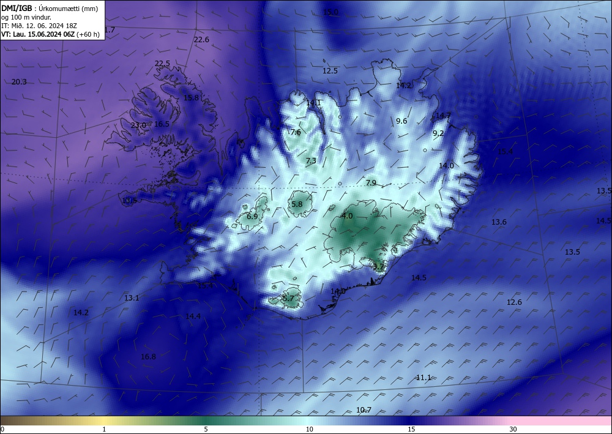Click the '30' tick on the colour scale

513,430
